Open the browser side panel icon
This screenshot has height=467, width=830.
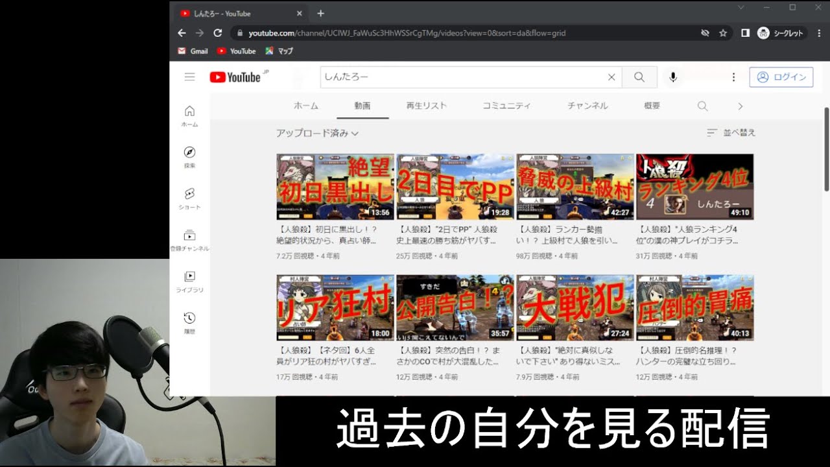[745, 32]
